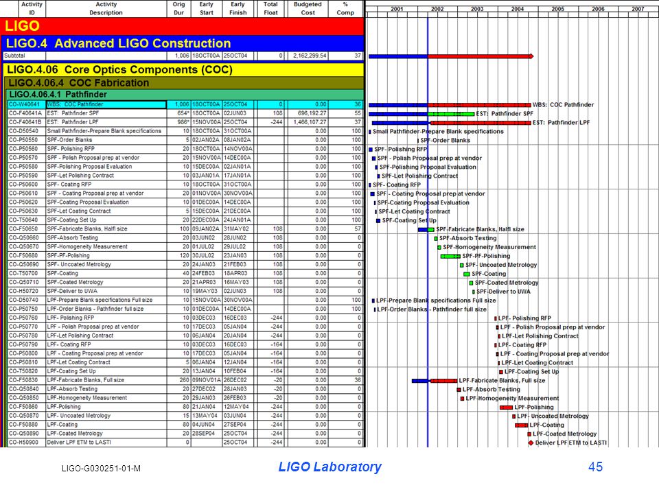Click the 2004 year label in timescale
659x494 pixels.
point(518,9)
